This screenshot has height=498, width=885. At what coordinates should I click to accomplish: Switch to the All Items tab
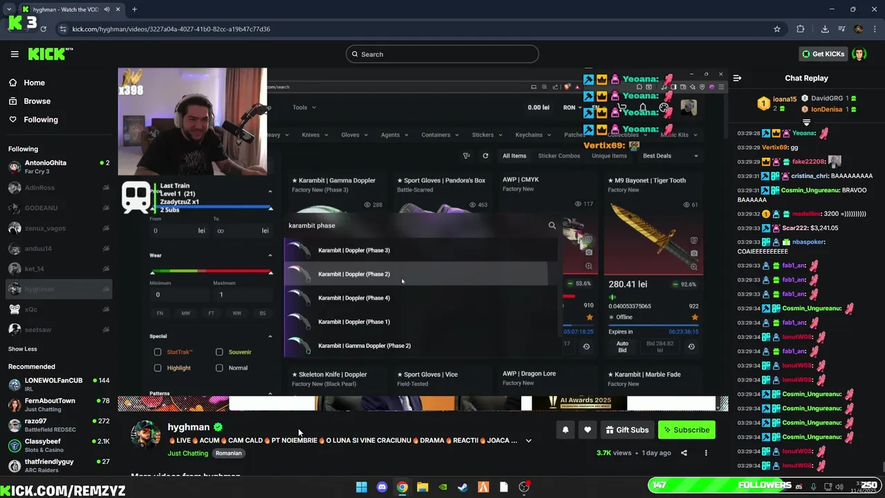[514, 156]
